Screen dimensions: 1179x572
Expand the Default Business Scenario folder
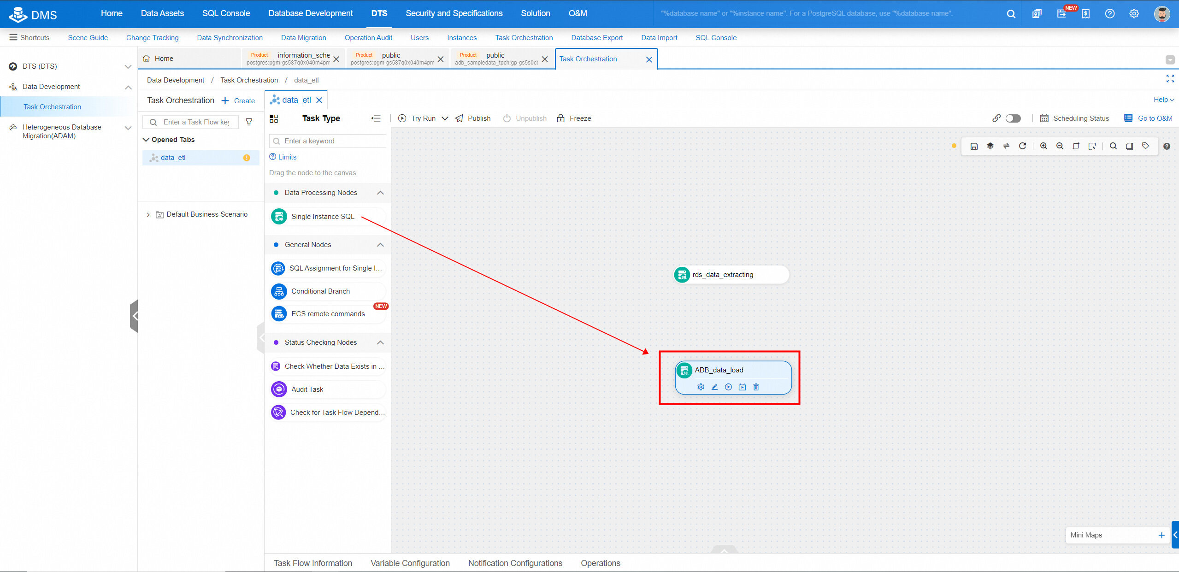[x=148, y=215]
